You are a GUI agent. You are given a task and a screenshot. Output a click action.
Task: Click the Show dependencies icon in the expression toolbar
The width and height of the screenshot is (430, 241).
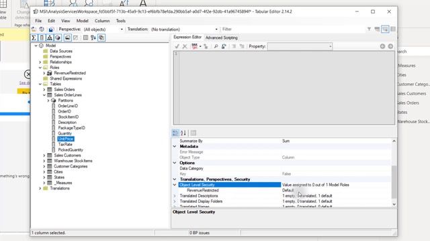[206, 46]
